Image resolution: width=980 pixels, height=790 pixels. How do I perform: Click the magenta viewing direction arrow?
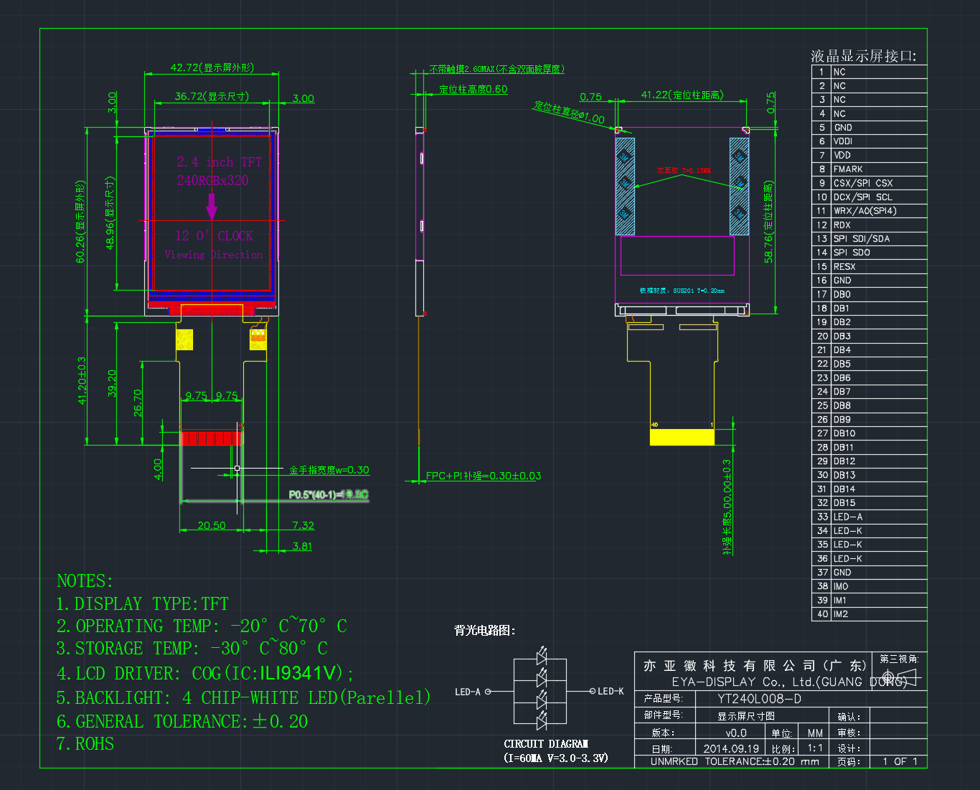coord(212,206)
